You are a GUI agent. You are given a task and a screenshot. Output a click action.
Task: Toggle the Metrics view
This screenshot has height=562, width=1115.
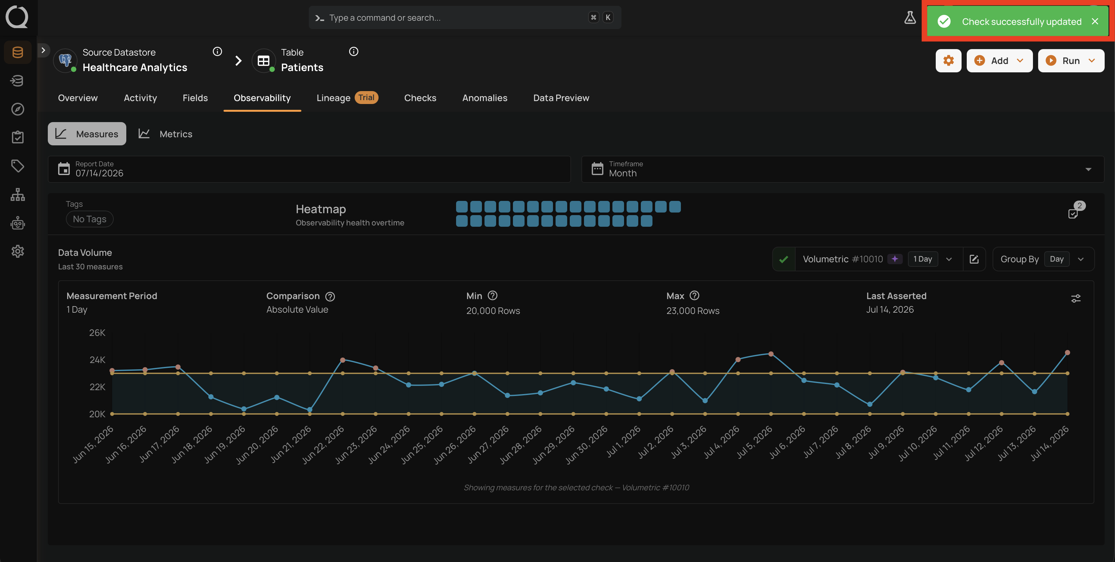click(x=165, y=134)
